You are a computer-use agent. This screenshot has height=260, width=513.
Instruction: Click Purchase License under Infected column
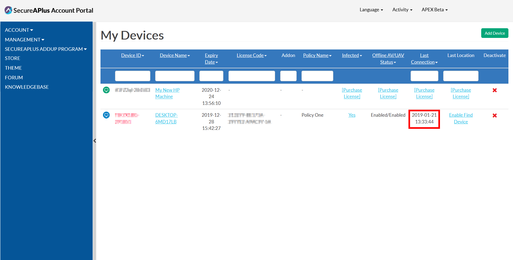[352, 93]
